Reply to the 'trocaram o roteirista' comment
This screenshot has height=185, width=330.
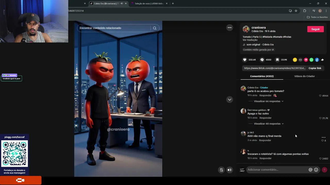tap(265, 158)
